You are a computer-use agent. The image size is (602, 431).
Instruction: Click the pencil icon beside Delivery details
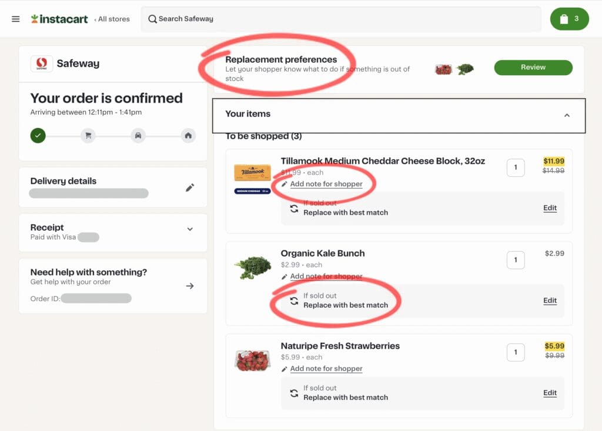point(189,187)
